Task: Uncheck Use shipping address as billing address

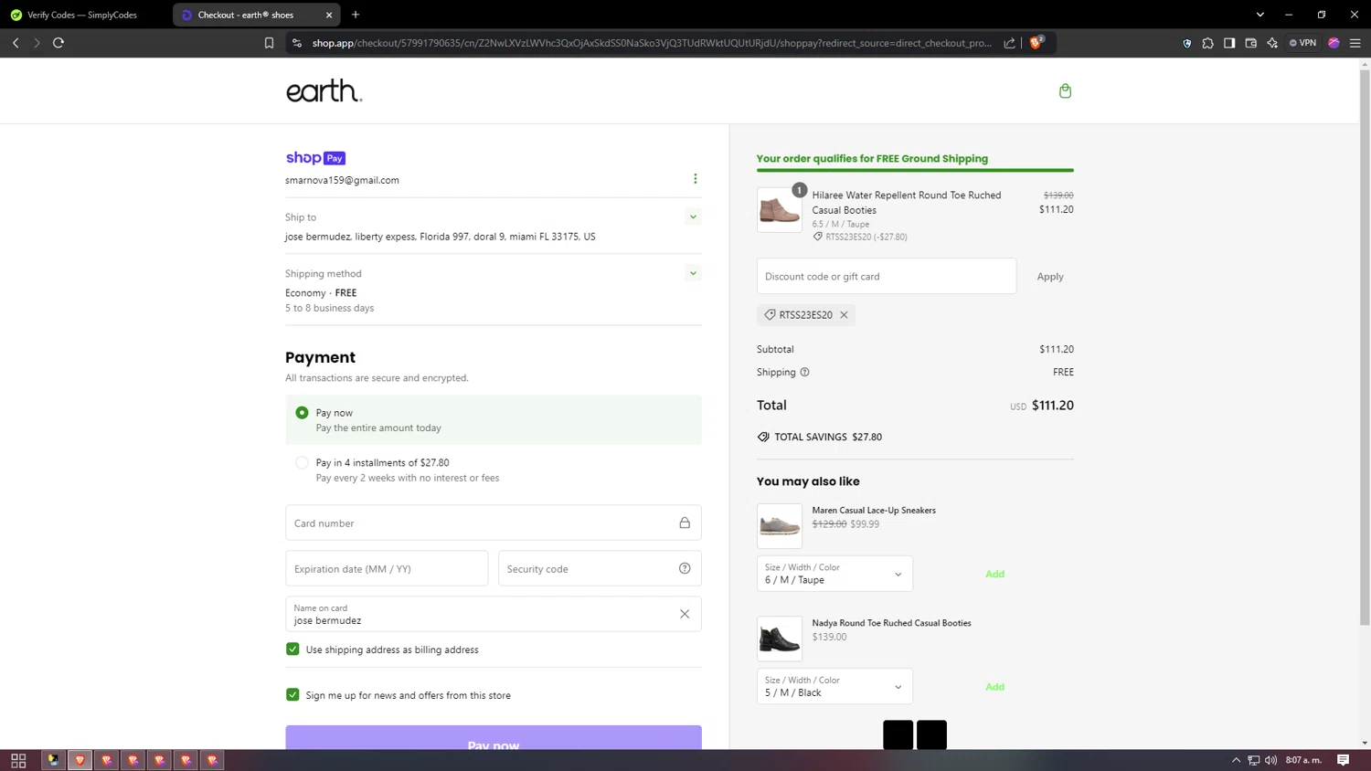Action: click(292, 650)
